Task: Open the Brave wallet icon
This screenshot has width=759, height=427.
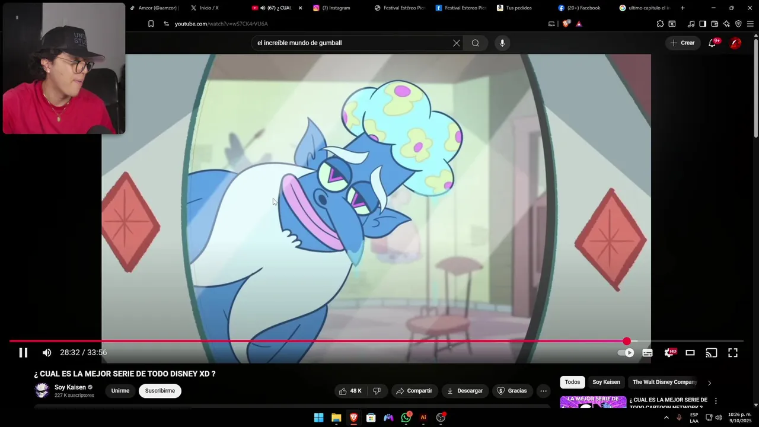Action: coord(715,24)
